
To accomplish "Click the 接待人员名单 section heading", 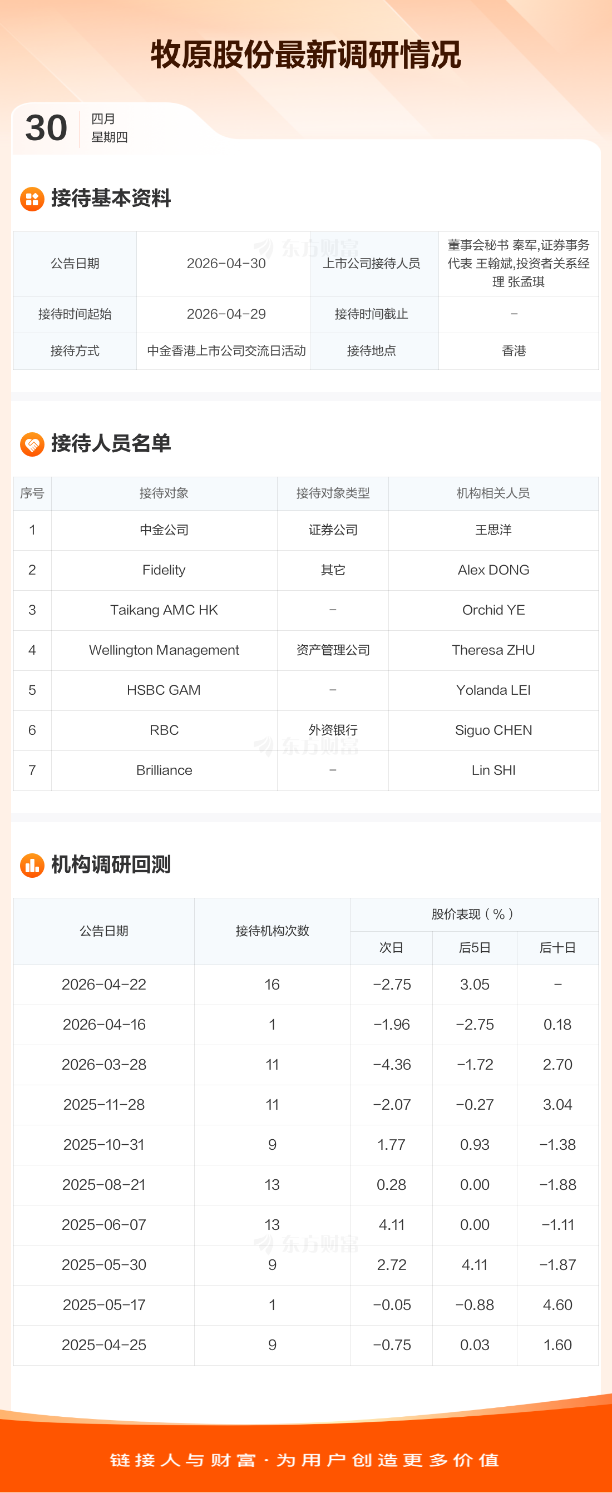I will pos(111,443).
